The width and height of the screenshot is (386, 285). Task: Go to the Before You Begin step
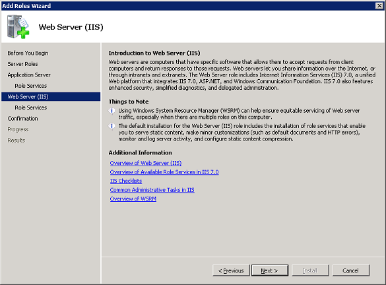point(28,53)
